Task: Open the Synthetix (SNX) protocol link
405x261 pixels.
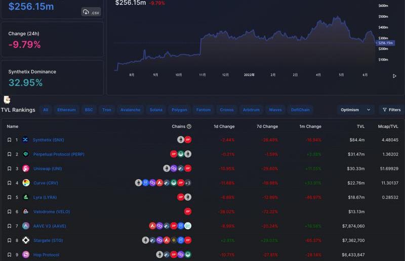Action: [48, 140]
